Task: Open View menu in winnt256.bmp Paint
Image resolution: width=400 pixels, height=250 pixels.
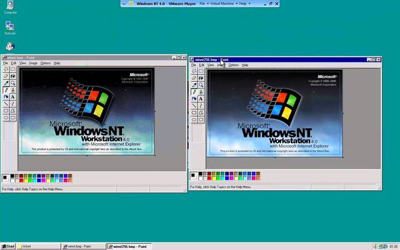Action: [x=211, y=65]
